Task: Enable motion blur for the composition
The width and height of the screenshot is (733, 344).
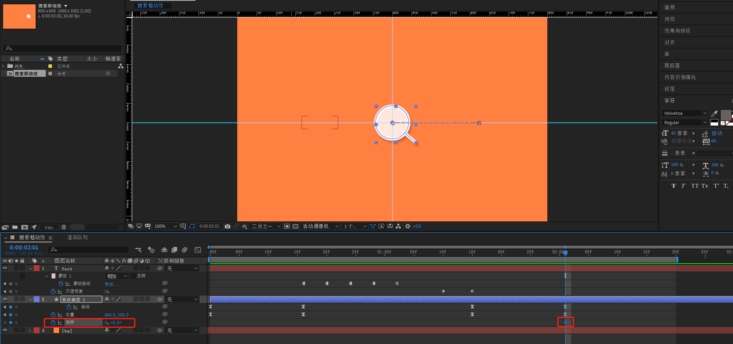Action: tap(185, 250)
